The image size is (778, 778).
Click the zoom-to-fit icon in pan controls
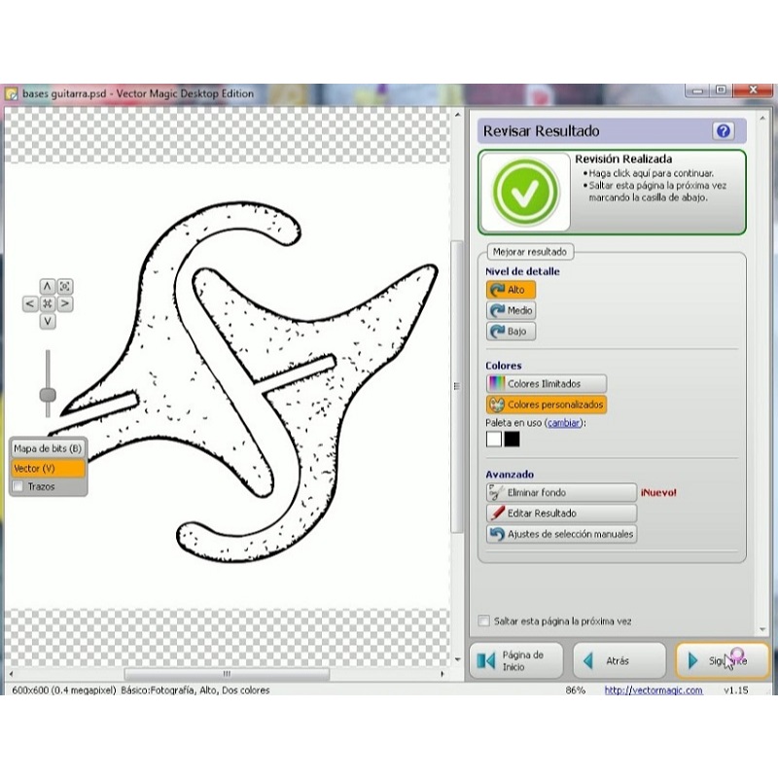pos(65,286)
